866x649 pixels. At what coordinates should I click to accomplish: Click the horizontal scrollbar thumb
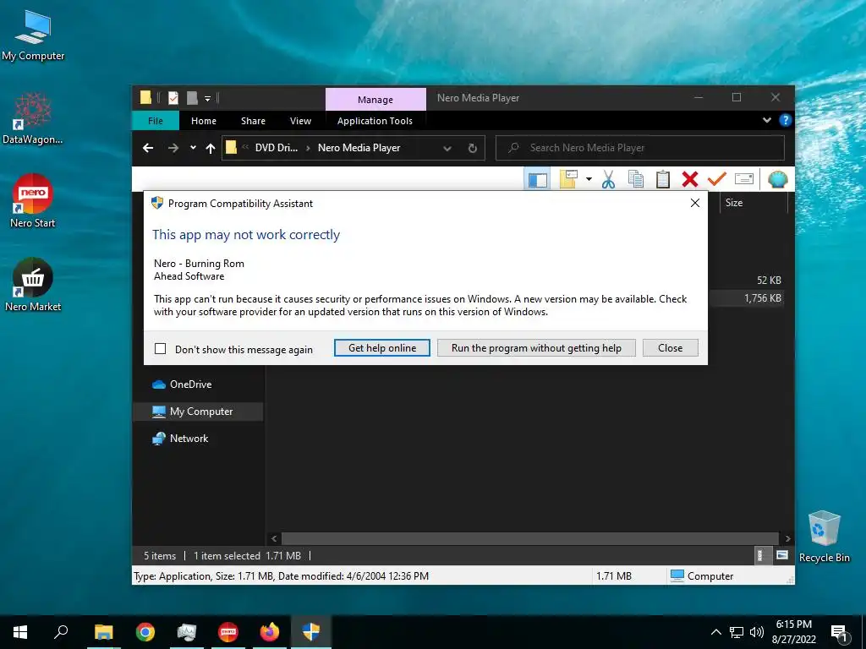point(530,538)
